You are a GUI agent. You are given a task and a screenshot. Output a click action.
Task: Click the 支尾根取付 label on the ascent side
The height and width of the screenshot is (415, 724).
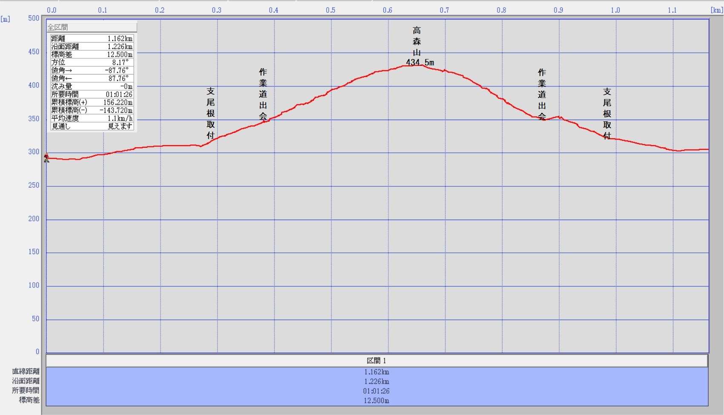tap(210, 113)
